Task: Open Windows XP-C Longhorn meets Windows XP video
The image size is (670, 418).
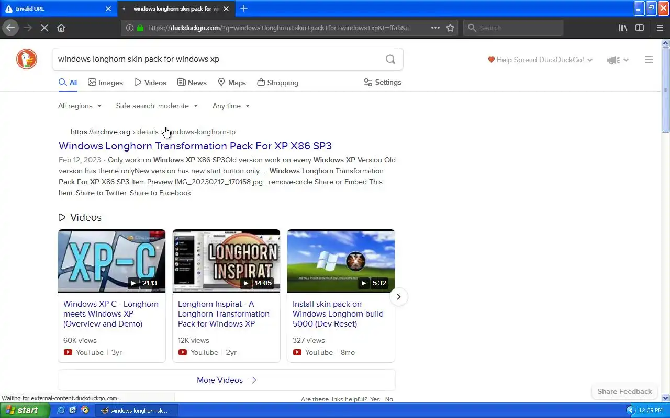Action: tap(111, 313)
